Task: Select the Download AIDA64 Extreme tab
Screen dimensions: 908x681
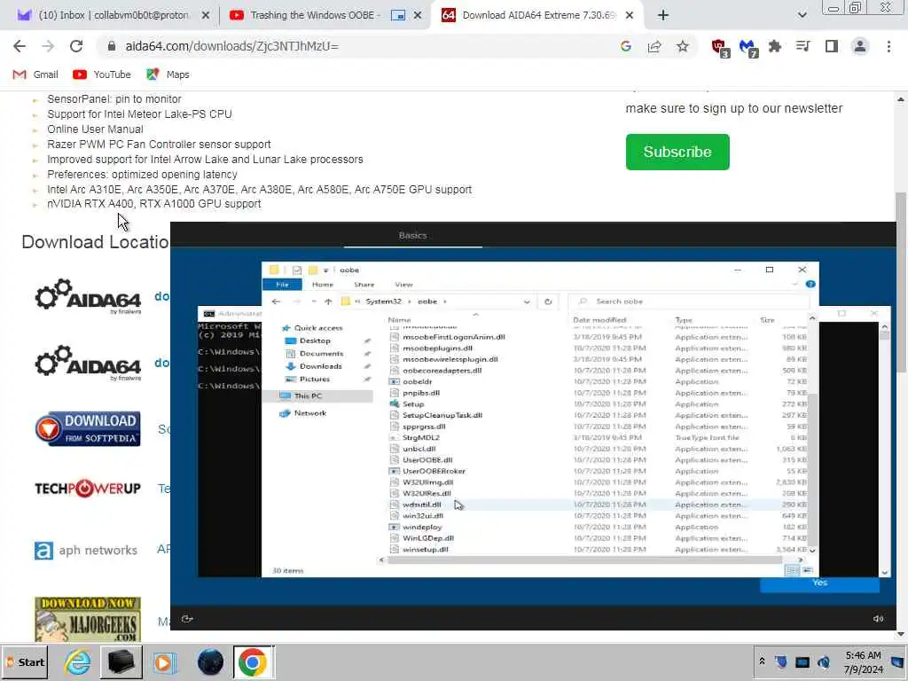Action: pos(538,16)
